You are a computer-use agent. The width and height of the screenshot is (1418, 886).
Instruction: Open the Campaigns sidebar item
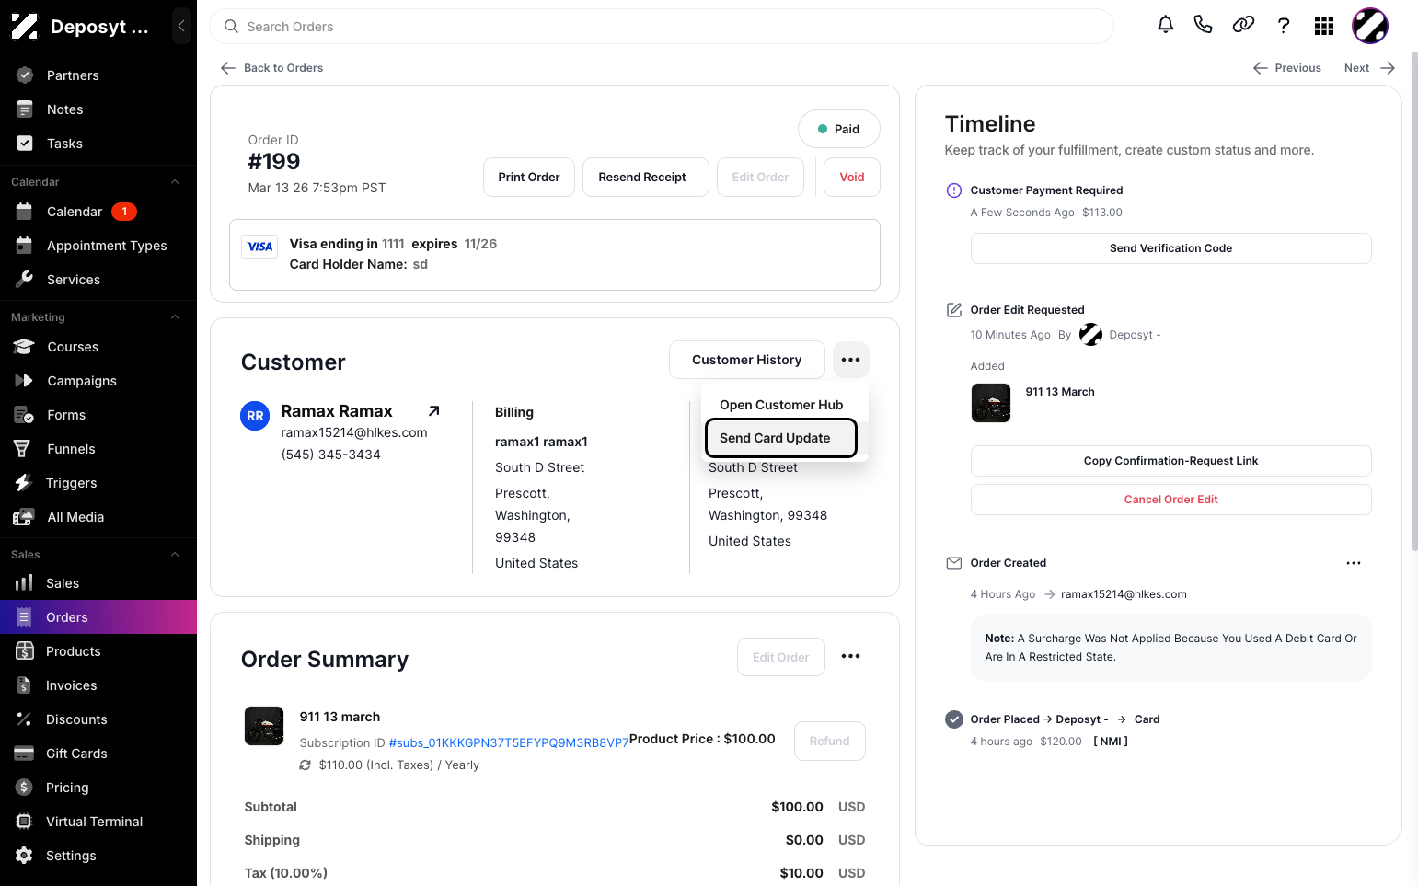tap(98, 381)
